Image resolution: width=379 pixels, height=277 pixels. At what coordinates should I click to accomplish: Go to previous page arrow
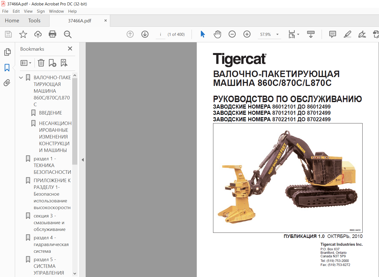tap(130, 34)
